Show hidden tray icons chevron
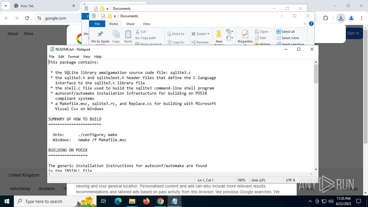This screenshot has width=368, height=207. (310, 201)
